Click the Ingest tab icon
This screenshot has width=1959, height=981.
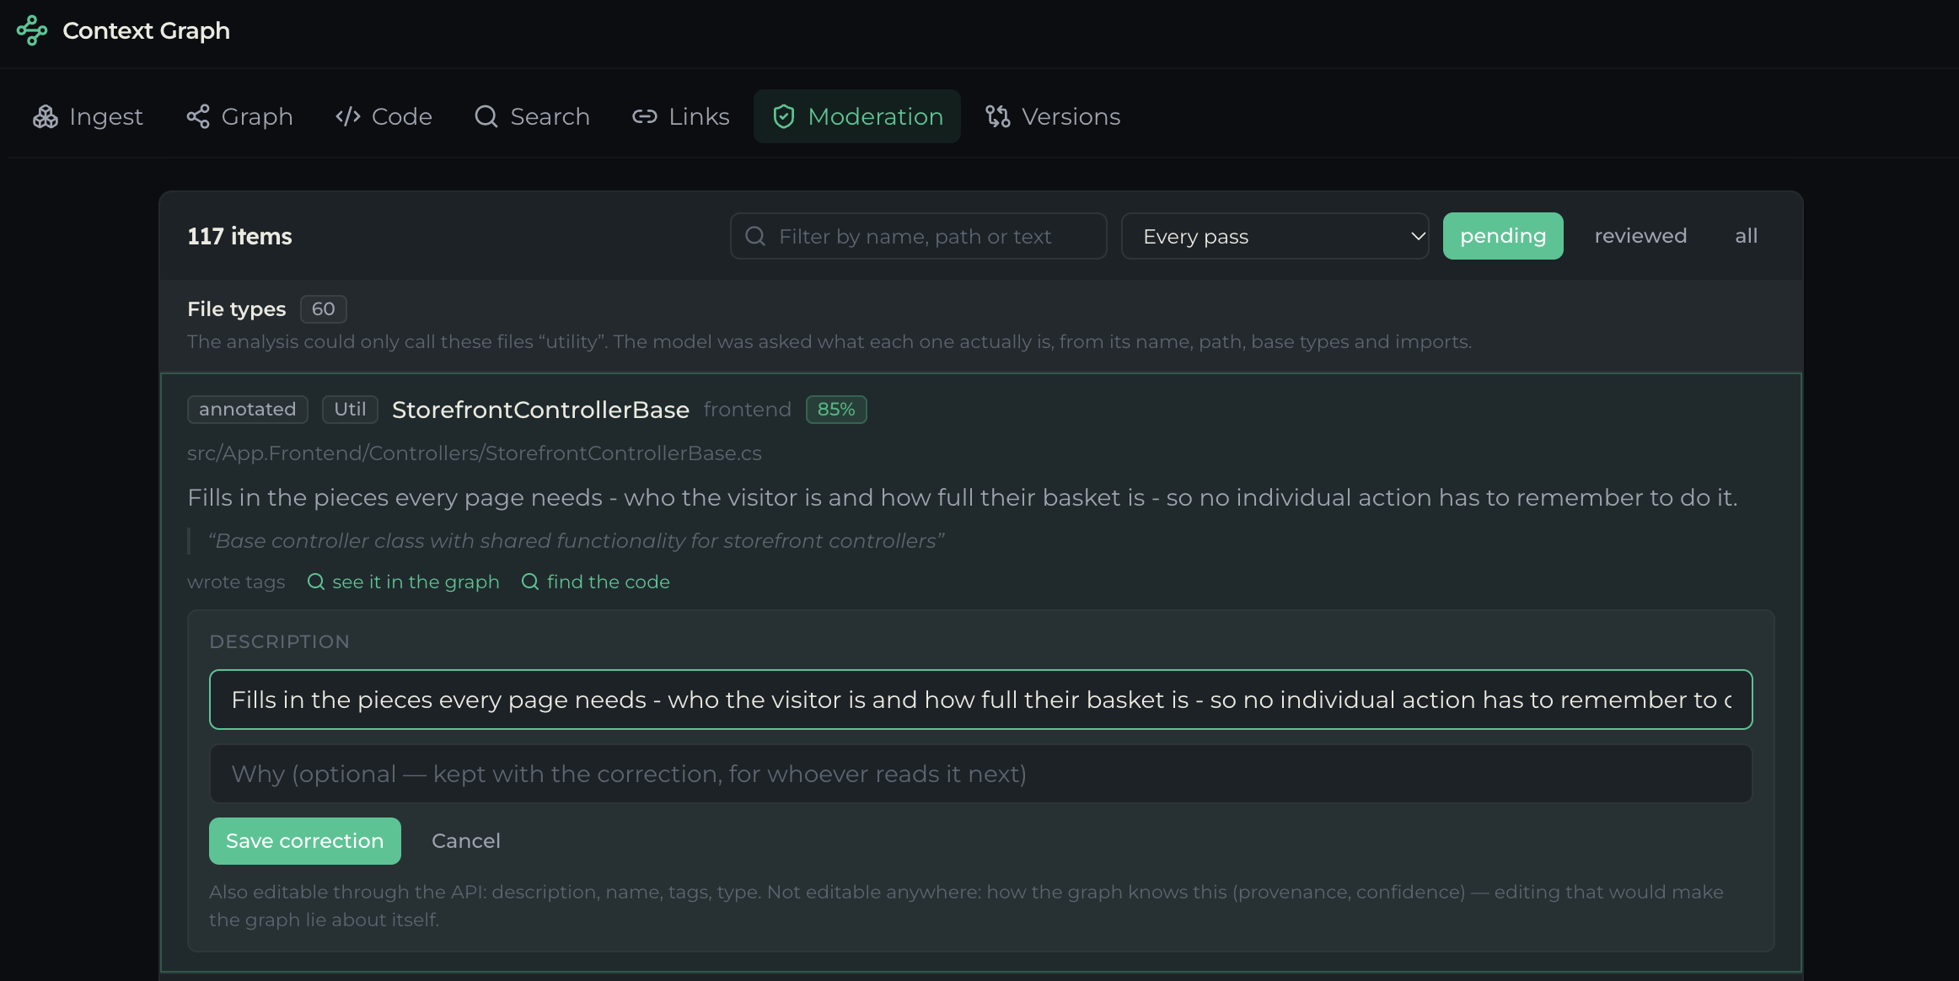(x=46, y=116)
